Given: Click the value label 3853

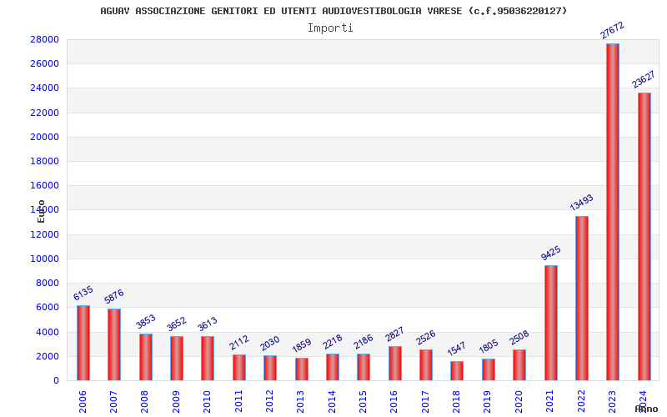Looking at the screenshot, I should (145, 321).
